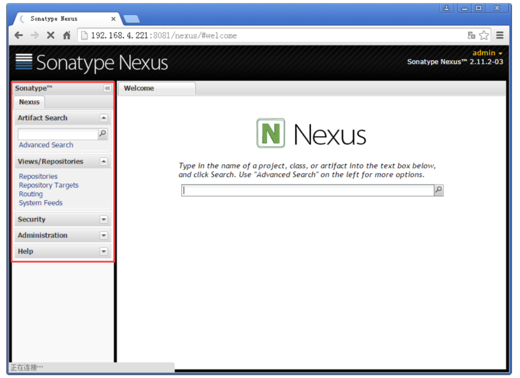The image size is (520, 378).
Task: Click the browser back arrow
Action: point(18,35)
